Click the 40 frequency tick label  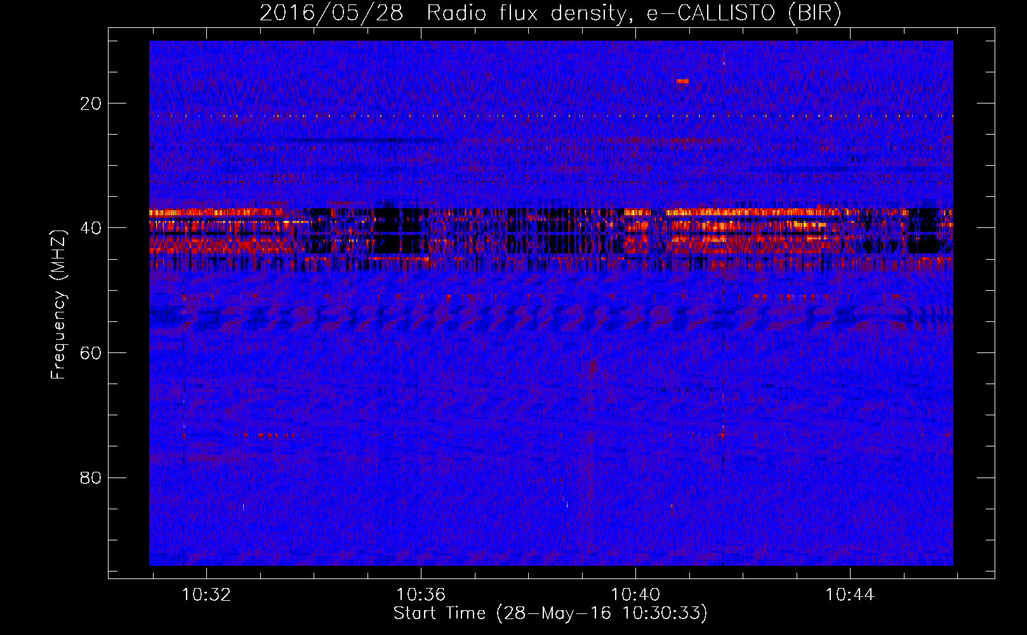[91, 228]
